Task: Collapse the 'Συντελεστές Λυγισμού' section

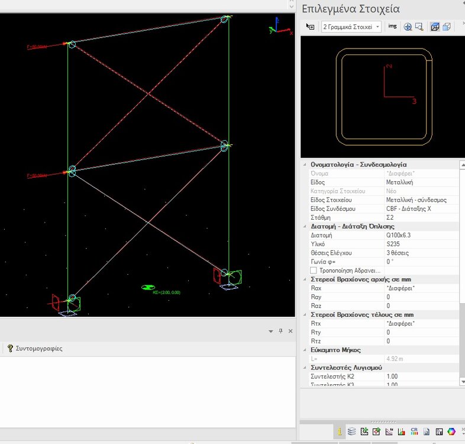Action: [x=305, y=368]
